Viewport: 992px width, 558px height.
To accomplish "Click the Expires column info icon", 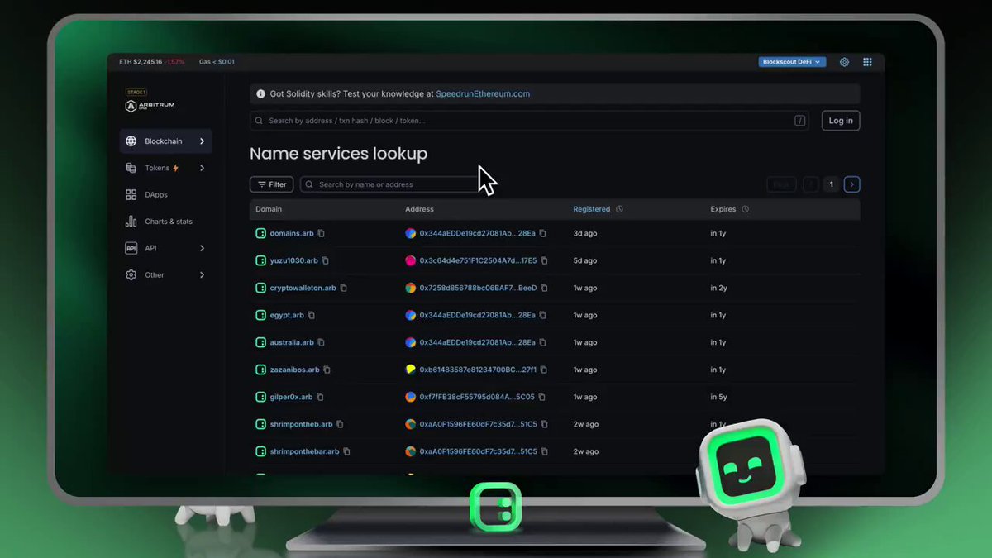I will 745,209.
